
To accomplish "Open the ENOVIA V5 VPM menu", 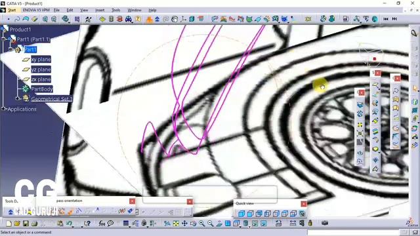I will pyautogui.click(x=36, y=10).
